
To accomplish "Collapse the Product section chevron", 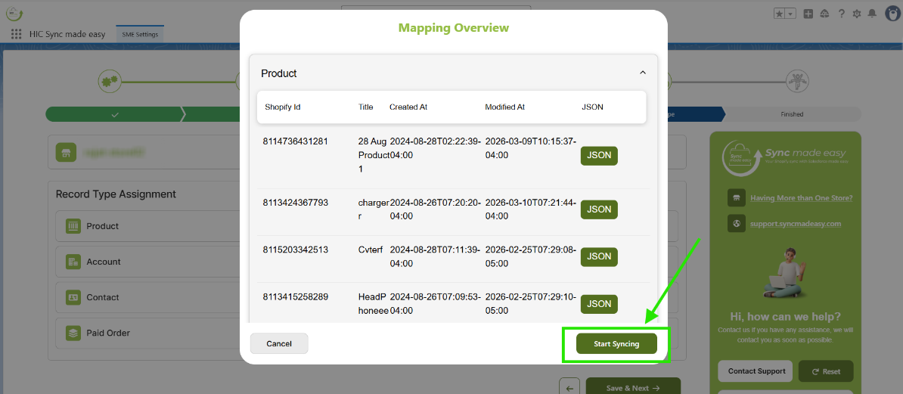I will click(x=643, y=73).
